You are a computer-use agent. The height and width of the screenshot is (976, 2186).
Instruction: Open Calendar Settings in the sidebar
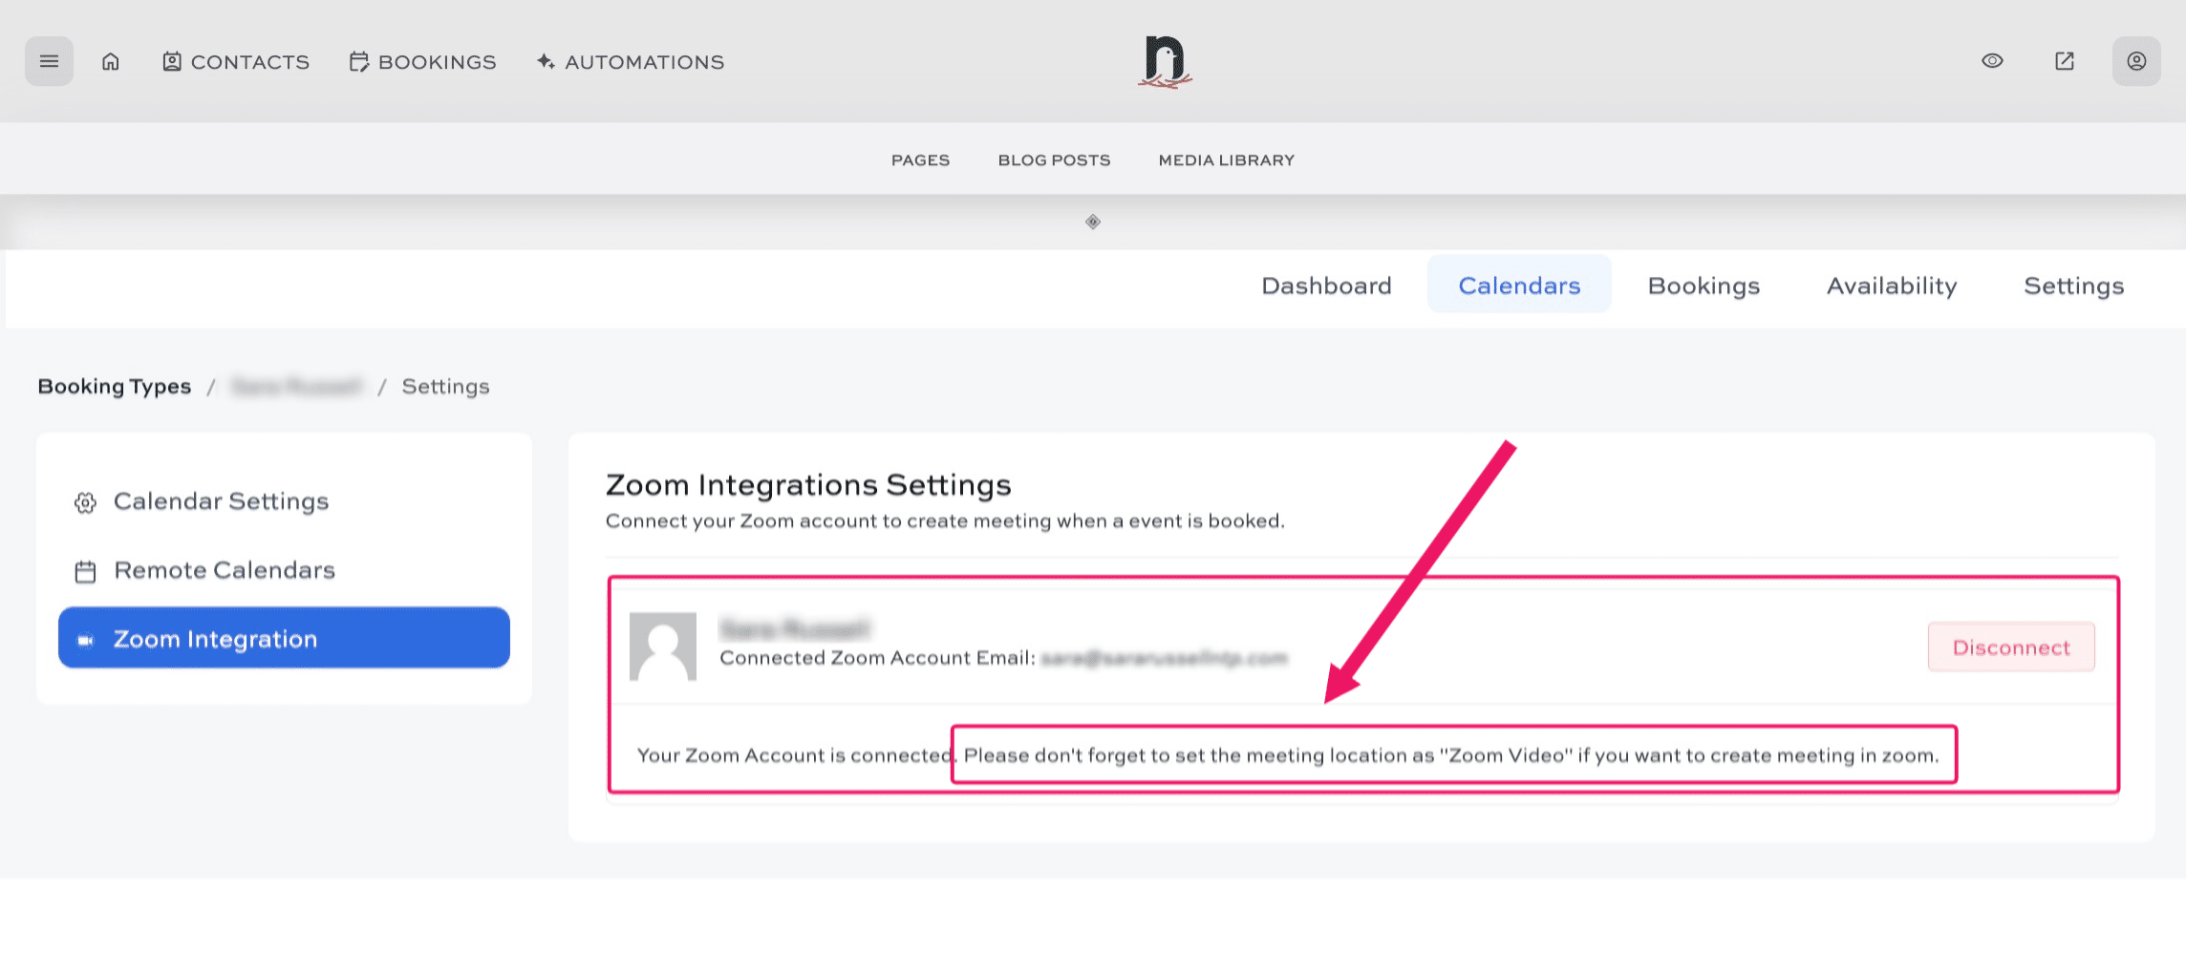221,501
